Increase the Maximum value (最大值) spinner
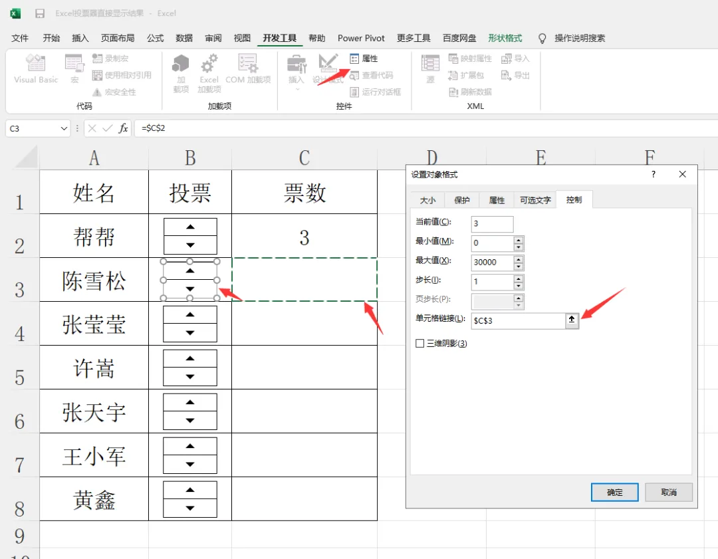This screenshot has height=559, width=718. click(x=519, y=259)
